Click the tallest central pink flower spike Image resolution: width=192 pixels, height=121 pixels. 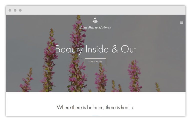pos(78,54)
